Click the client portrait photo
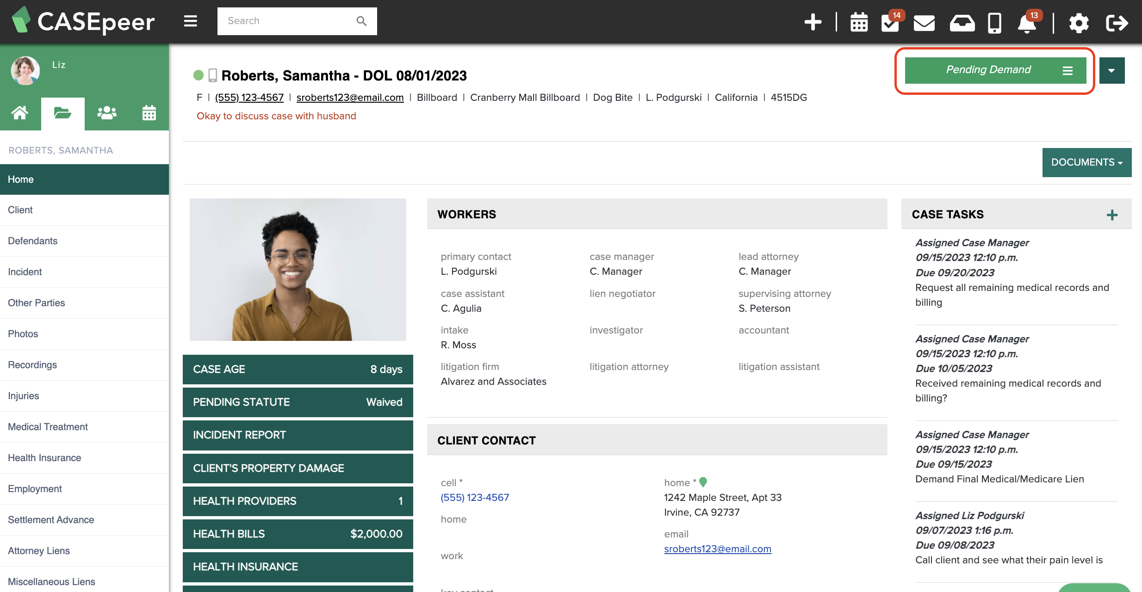1142x592 pixels. tap(298, 270)
